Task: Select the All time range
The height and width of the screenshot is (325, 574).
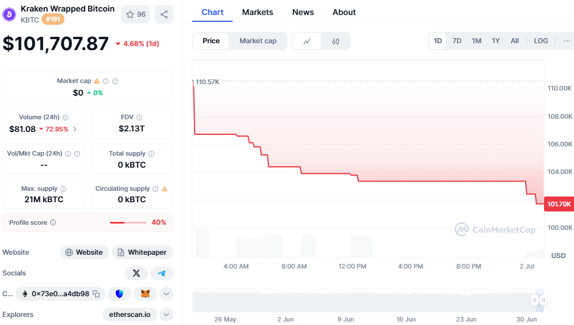Action: pyautogui.click(x=514, y=41)
